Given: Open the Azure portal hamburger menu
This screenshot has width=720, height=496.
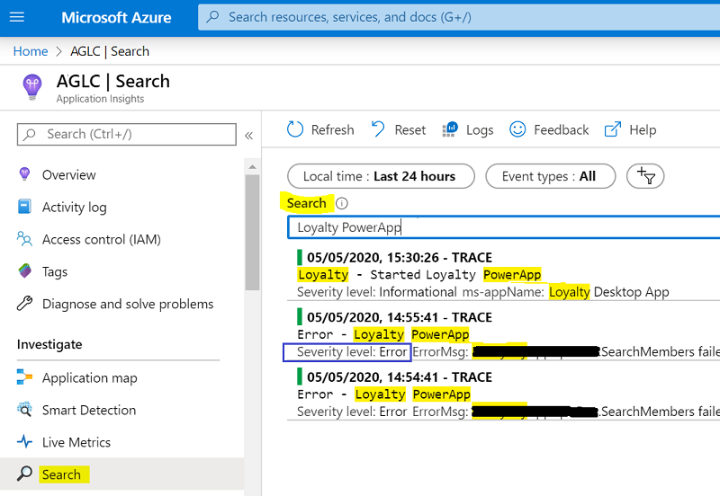Looking at the screenshot, I should tap(17, 17).
